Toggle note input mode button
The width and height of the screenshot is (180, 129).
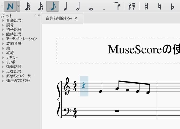[10, 6]
